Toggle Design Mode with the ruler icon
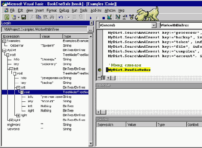The image size is (202, 148). pyautogui.click(x=109, y=17)
